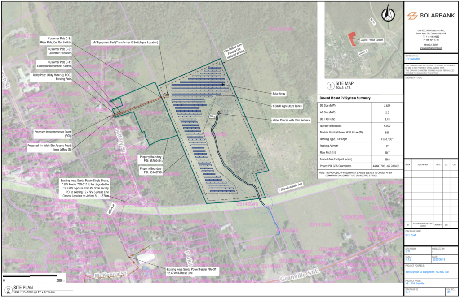Image resolution: width=460 pixels, height=297 pixels.
Task: Select the SITE PLAN drawing name in the title block
Action: pos(411,235)
